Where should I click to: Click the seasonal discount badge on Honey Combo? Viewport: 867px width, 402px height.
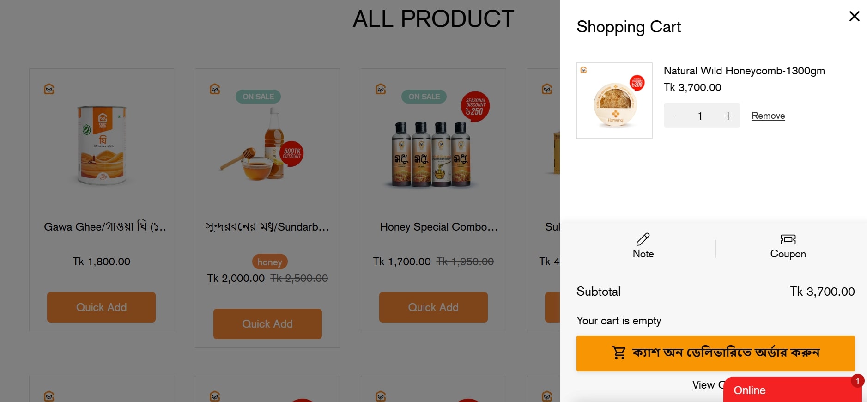pyautogui.click(x=475, y=107)
